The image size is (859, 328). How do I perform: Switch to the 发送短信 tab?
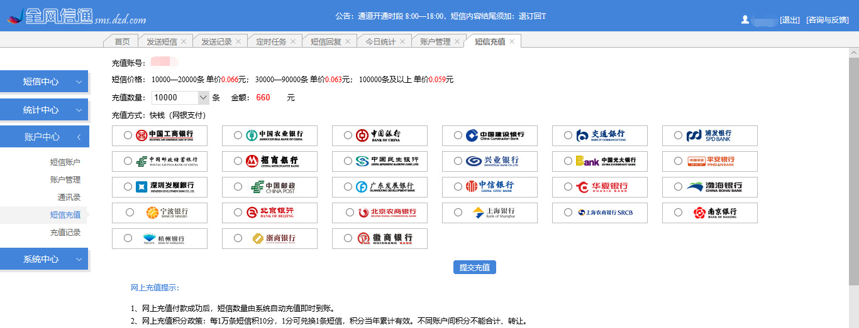(162, 41)
